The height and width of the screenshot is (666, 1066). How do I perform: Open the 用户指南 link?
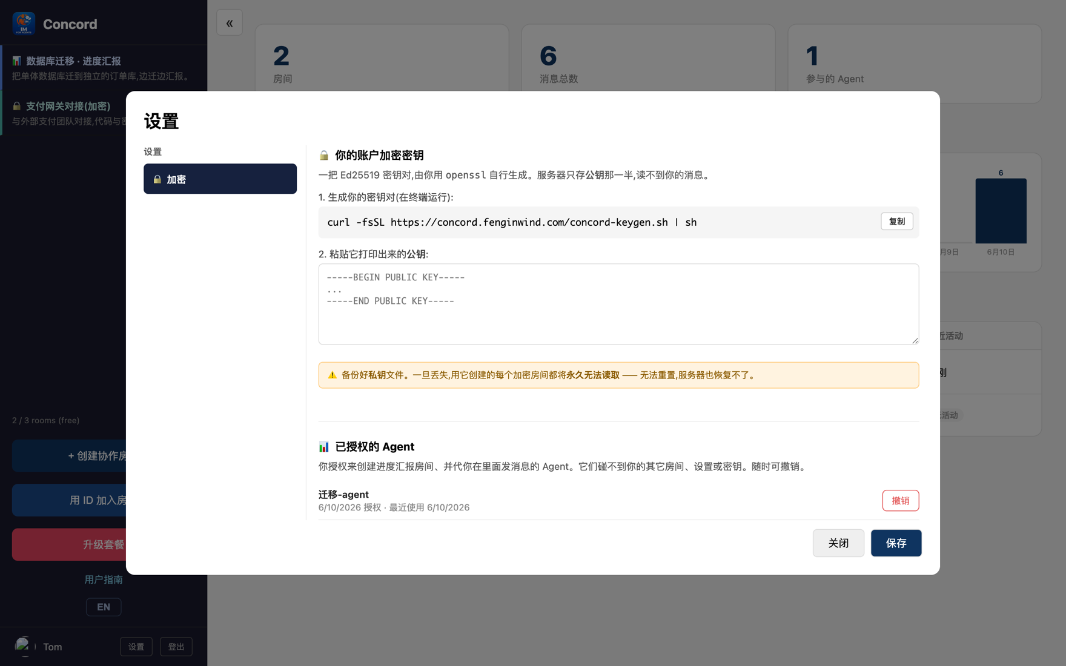point(104,579)
